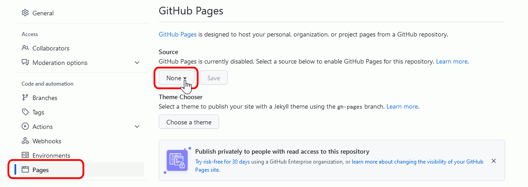Click the Webhooks icon
The image size is (528, 187).
25,141
